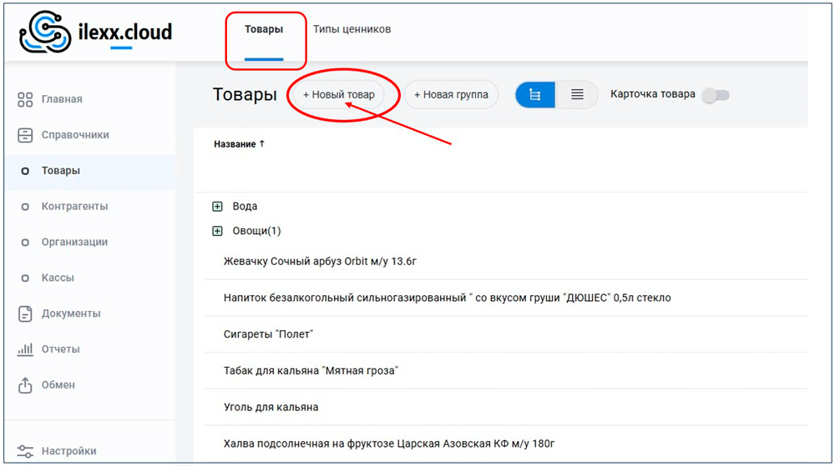This screenshot has width=835, height=466.
Task: Open the Главная dashboard icon in sidebar
Action: [25, 99]
